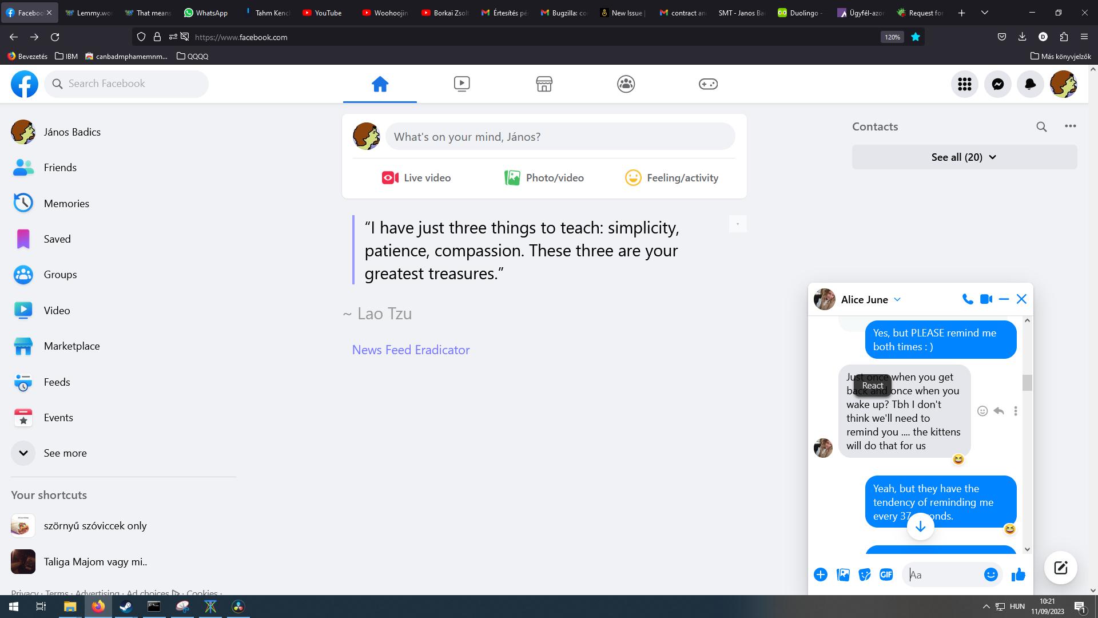This screenshot has height=618, width=1098.
Task: Open the Messenger icon in the top bar
Action: (x=997, y=84)
